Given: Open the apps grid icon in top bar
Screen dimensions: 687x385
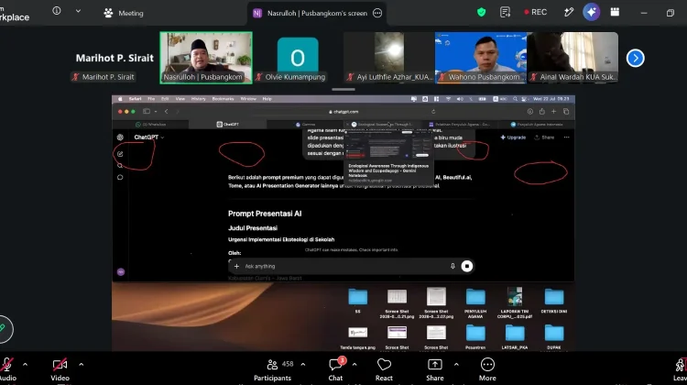Looking at the screenshot, I should tap(615, 12).
